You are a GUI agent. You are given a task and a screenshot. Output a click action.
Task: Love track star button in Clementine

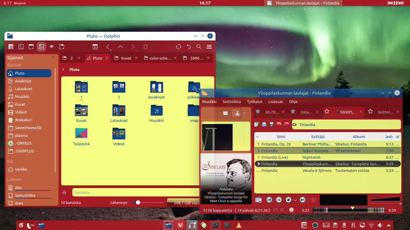(x=313, y=200)
